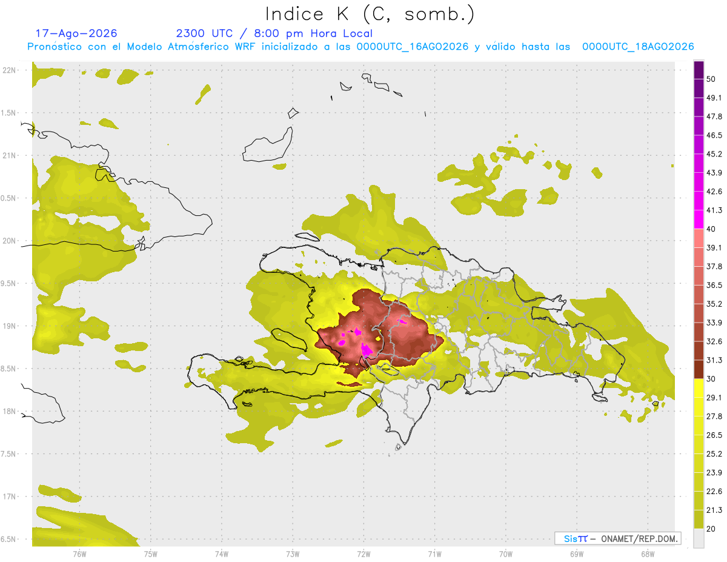Click the color bar value '26.5'

[x=714, y=435]
